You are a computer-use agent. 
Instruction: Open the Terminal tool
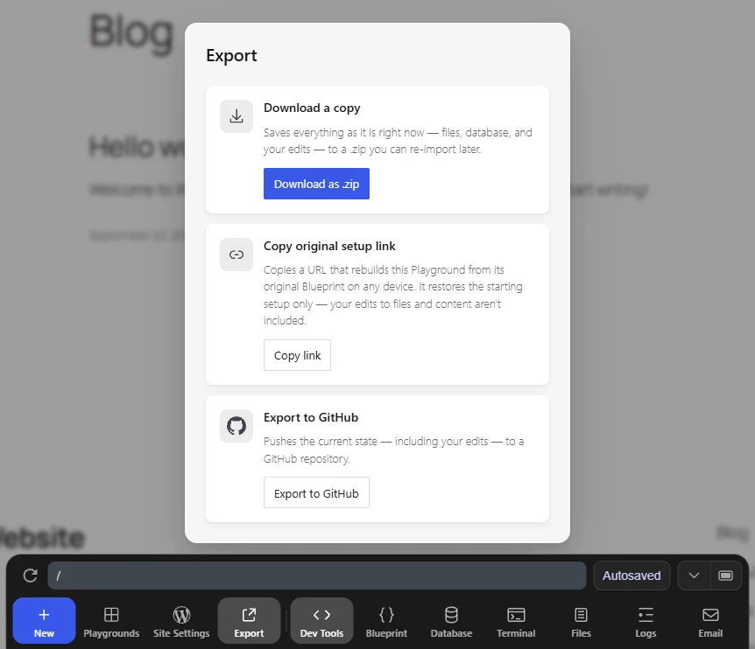point(516,621)
